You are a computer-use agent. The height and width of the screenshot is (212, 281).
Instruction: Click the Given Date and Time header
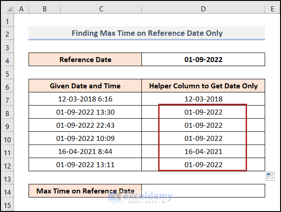click(x=85, y=86)
